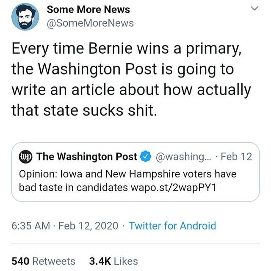View the 3.4K Likes list

[113, 261]
